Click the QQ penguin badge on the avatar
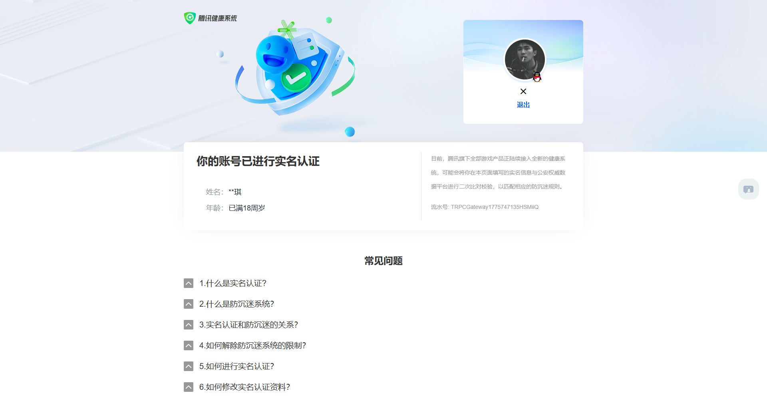This screenshot has width=767, height=399. click(x=537, y=77)
